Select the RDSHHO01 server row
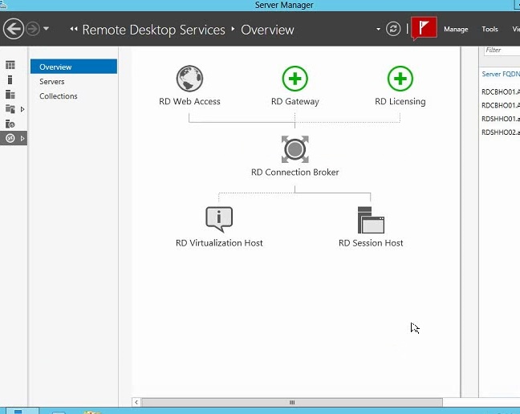 [x=501, y=119]
